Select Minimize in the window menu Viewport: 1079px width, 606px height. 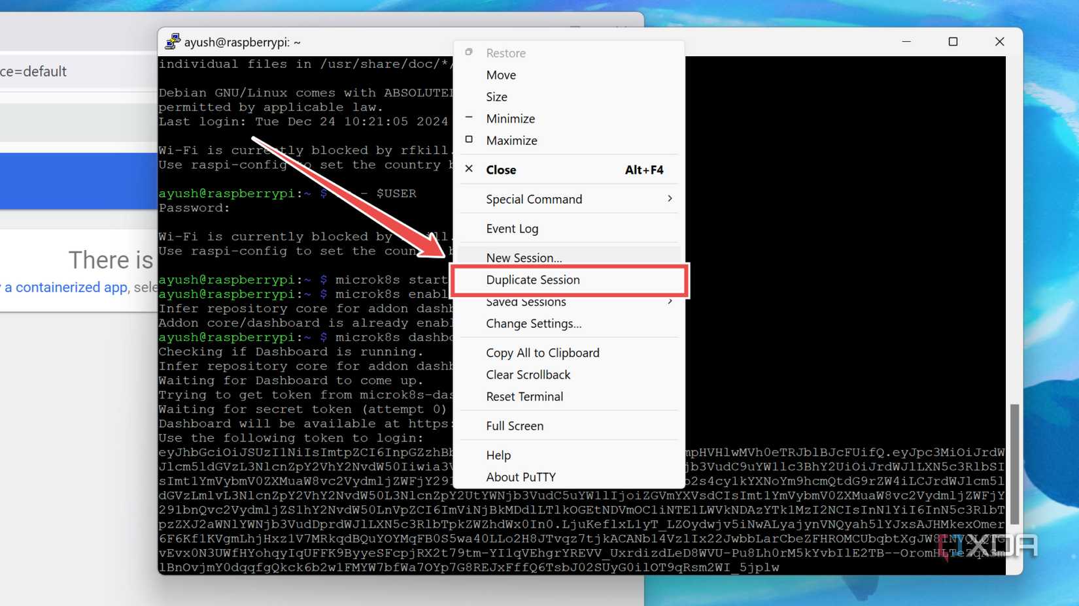point(568,119)
